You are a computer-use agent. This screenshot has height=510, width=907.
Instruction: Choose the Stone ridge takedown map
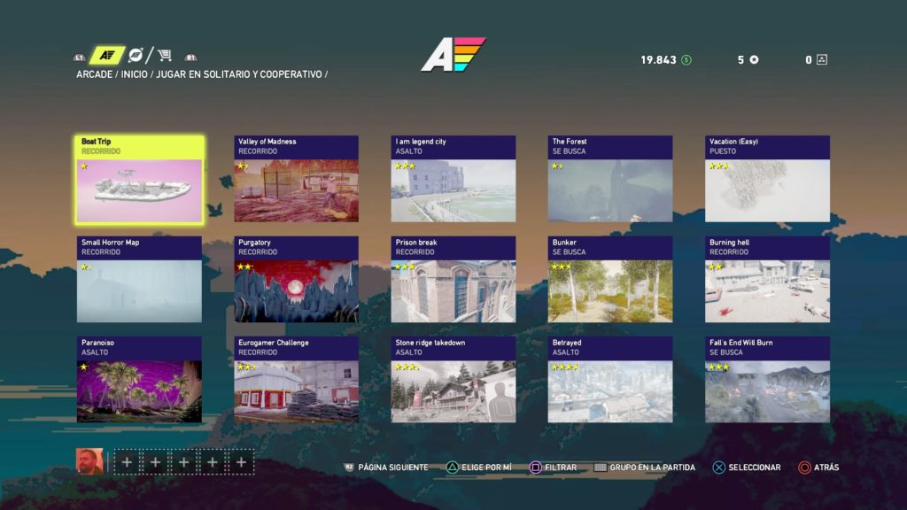pyautogui.click(x=453, y=379)
